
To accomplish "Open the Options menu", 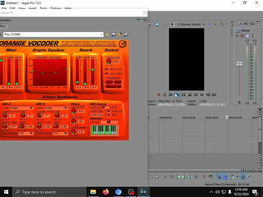I will (x=56, y=8).
